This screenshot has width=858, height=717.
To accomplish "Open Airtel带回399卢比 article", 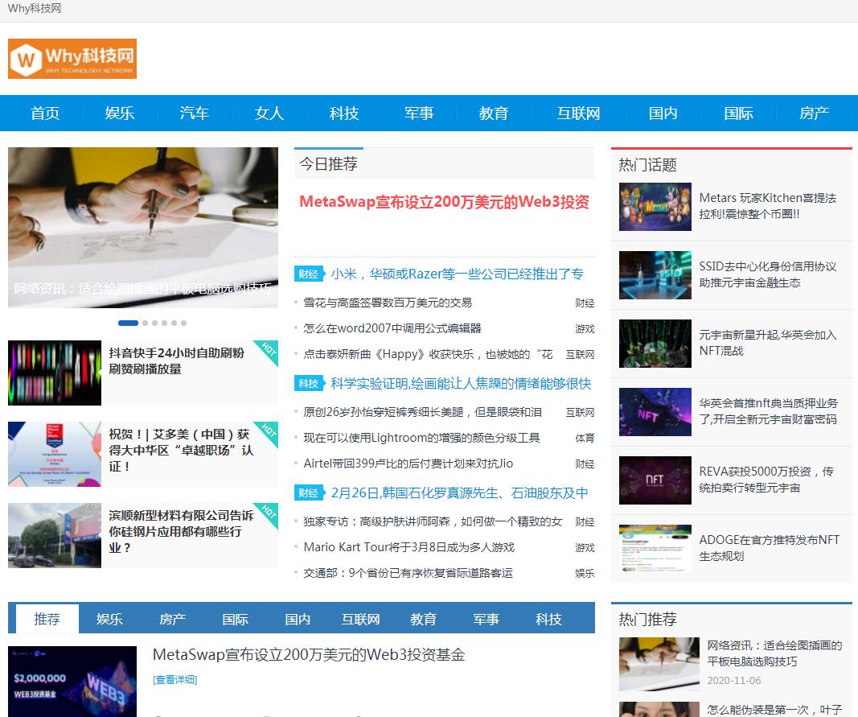I will tap(408, 464).
